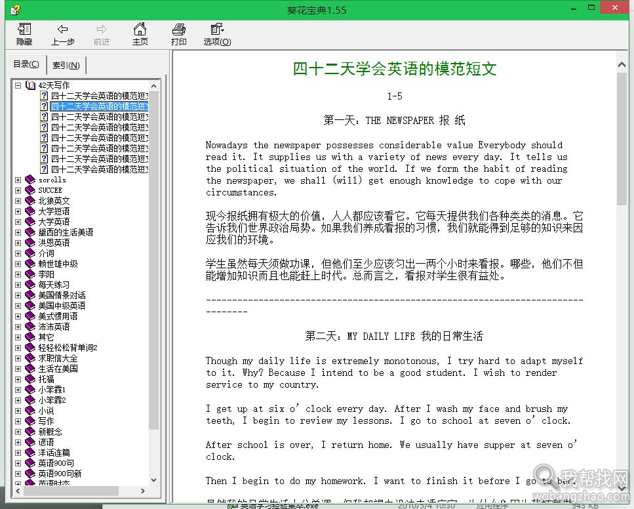The image size is (634, 509).
Task: Select the 小笨霖1 tree item
Action: (x=52, y=390)
